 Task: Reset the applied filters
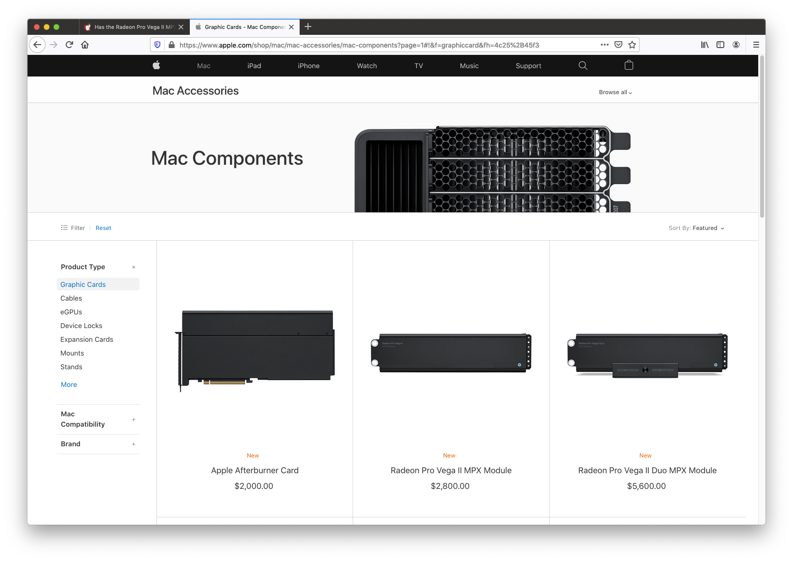[x=103, y=228]
